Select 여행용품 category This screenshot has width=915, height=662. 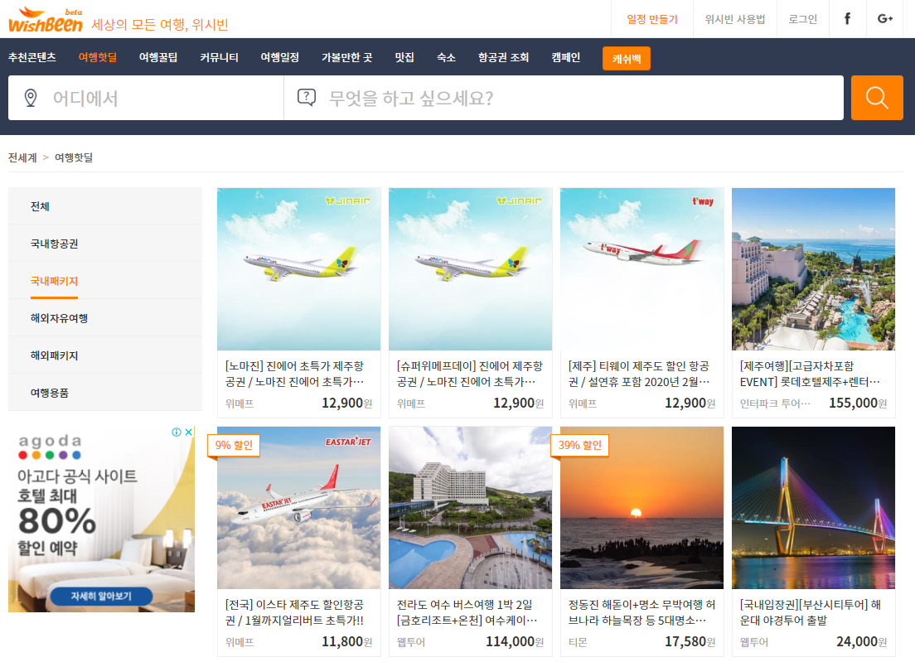pos(105,393)
